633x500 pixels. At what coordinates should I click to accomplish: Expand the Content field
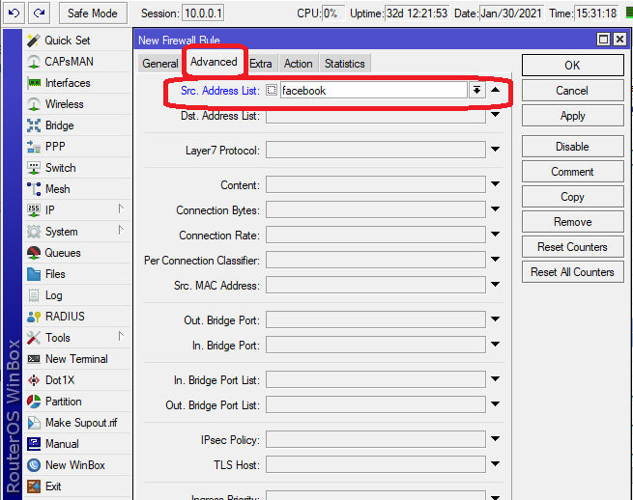coord(496,184)
